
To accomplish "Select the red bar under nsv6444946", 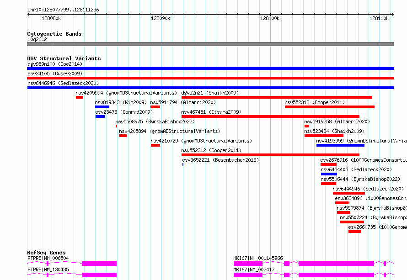I will coord(349,193).
